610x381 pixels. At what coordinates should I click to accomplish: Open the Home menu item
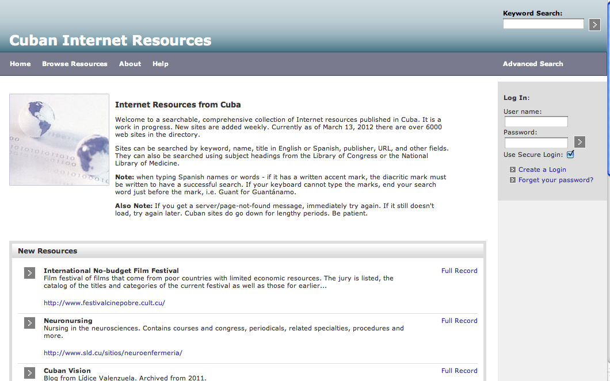pos(20,64)
